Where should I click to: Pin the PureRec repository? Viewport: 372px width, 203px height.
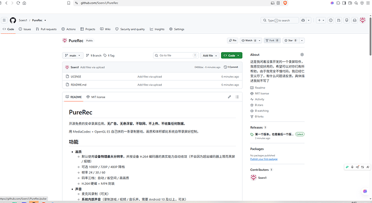232,40
